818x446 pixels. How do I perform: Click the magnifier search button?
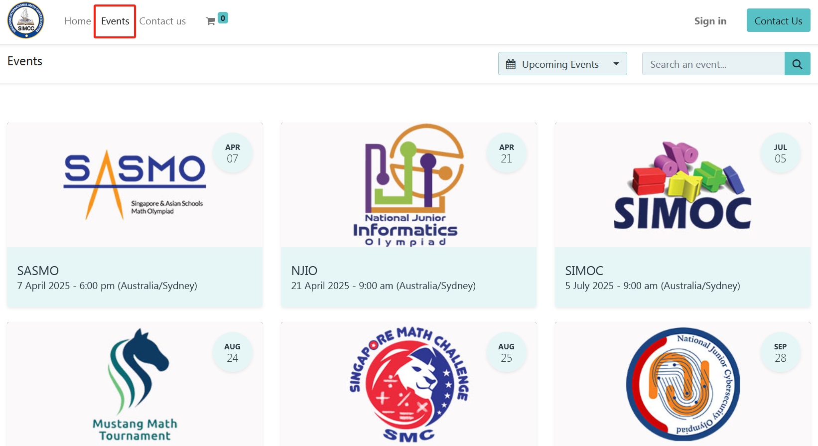[797, 64]
